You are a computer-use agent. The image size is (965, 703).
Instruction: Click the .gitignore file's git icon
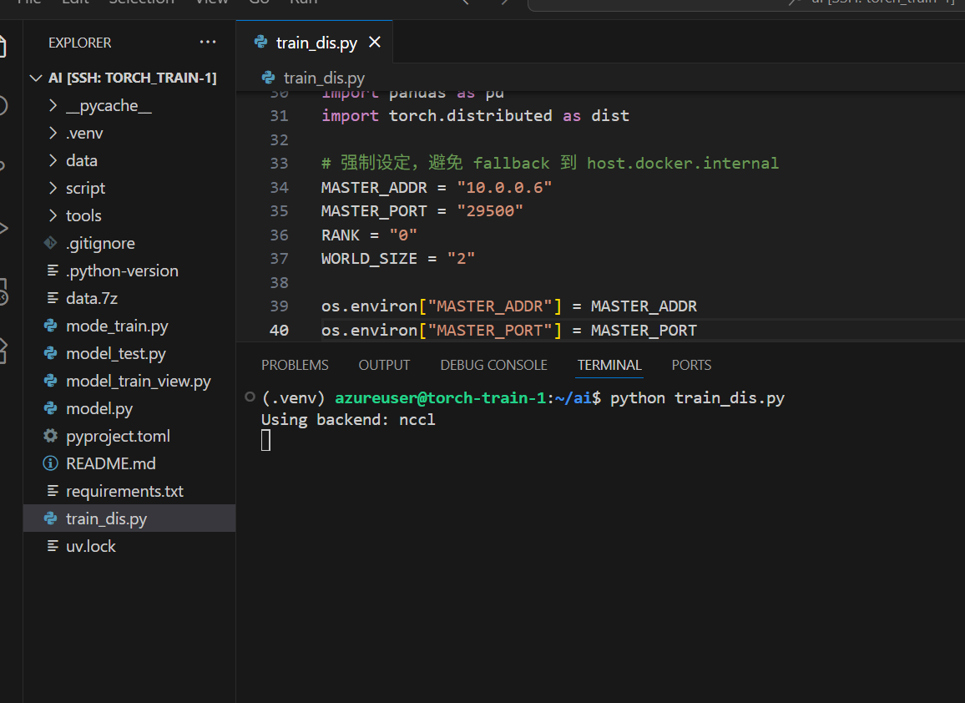(51, 244)
